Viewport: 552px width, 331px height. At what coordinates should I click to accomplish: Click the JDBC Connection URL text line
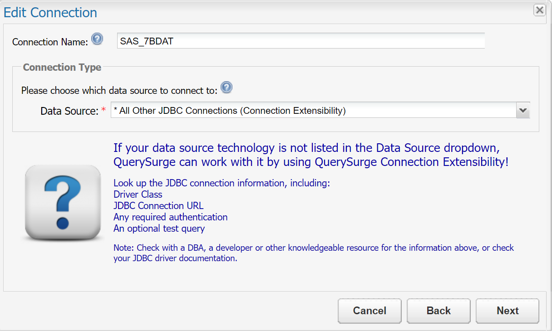pos(158,206)
